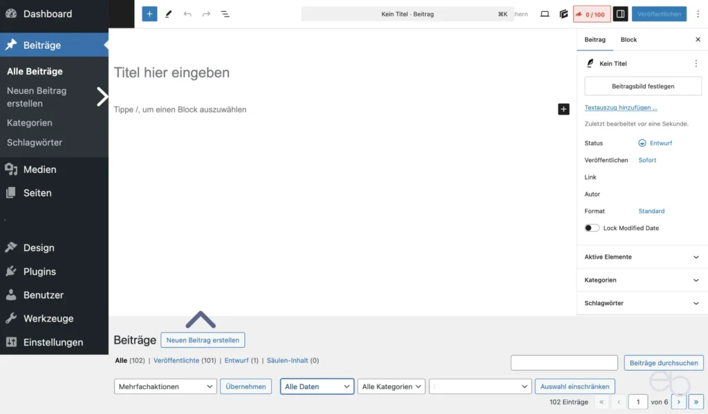708x414 pixels.
Task: Switch to the Block tab
Action: [x=628, y=39]
